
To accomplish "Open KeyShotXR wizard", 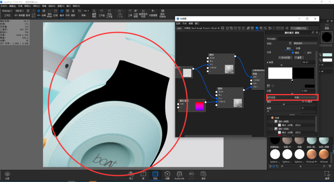I will coord(179,176).
